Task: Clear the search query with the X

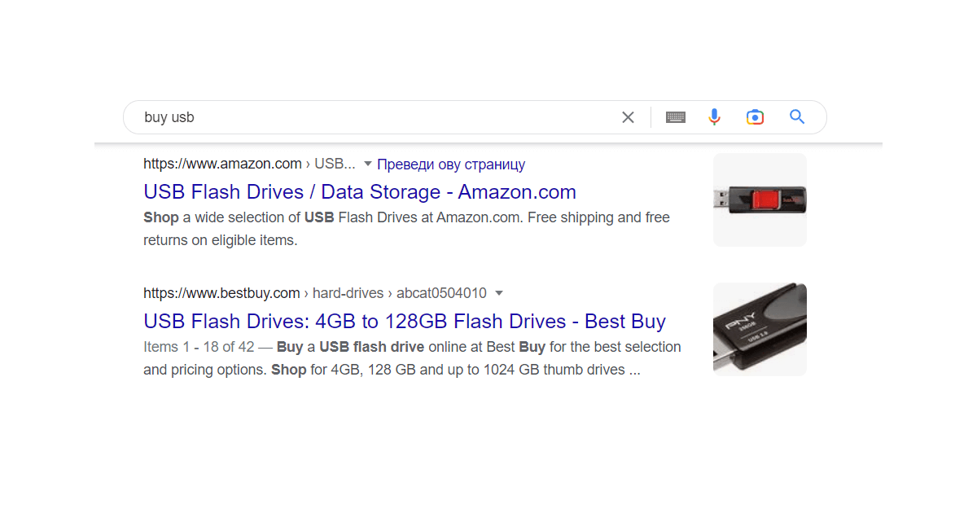Action: coord(628,116)
